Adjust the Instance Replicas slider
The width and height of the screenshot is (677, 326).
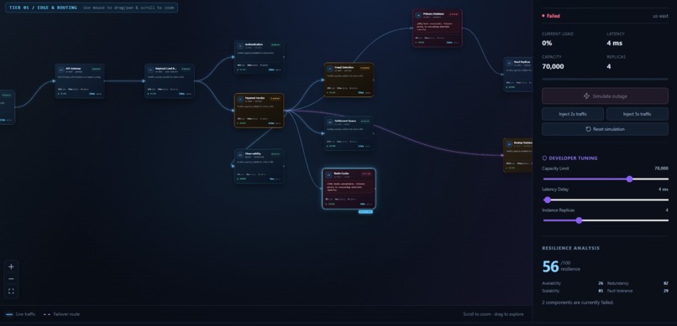(x=606, y=220)
